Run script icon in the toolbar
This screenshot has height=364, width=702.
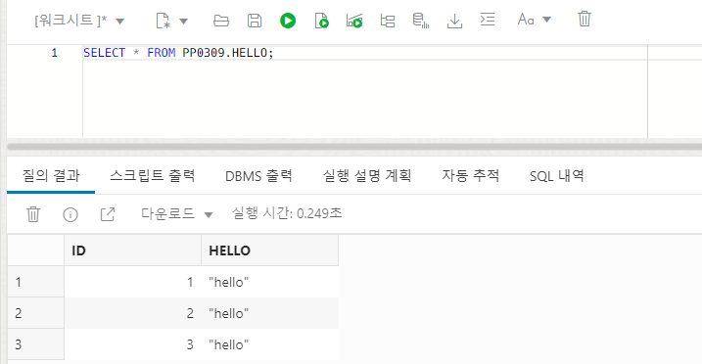(321, 21)
